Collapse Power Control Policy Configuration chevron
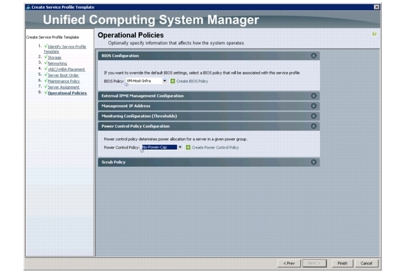The image size is (405, 273). click(314, 126)
